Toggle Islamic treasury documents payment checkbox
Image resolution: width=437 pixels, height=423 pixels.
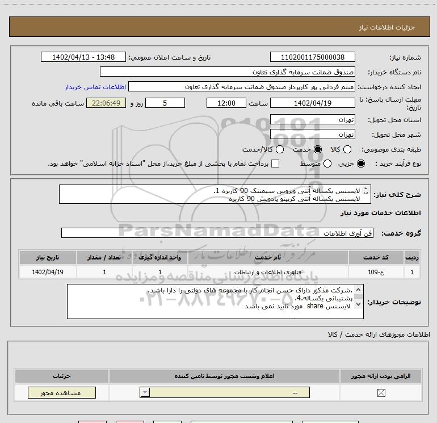point(275,164)
